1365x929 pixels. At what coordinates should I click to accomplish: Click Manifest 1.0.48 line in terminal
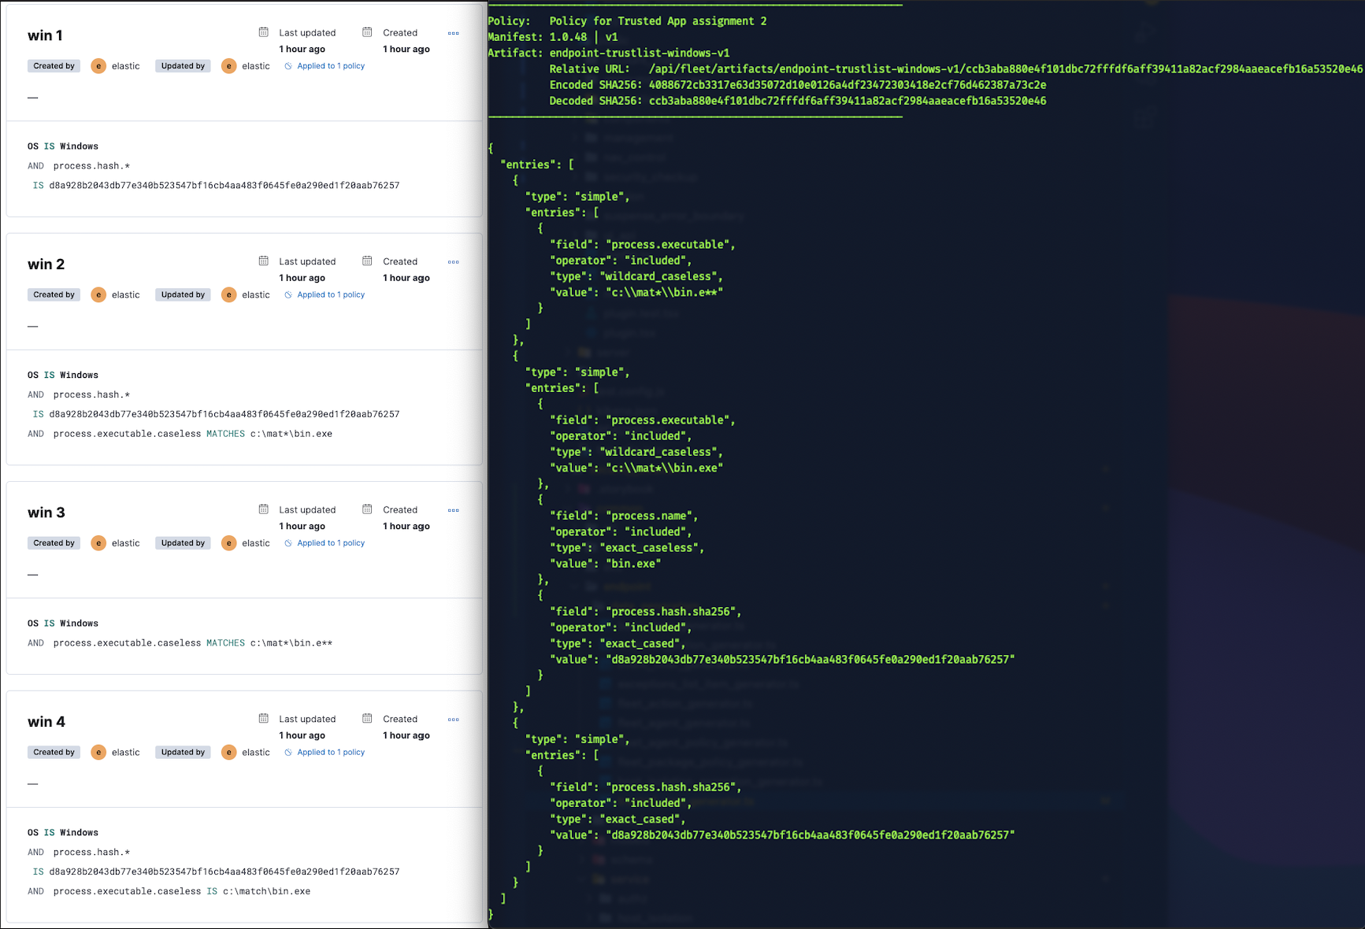pos(553,37)
